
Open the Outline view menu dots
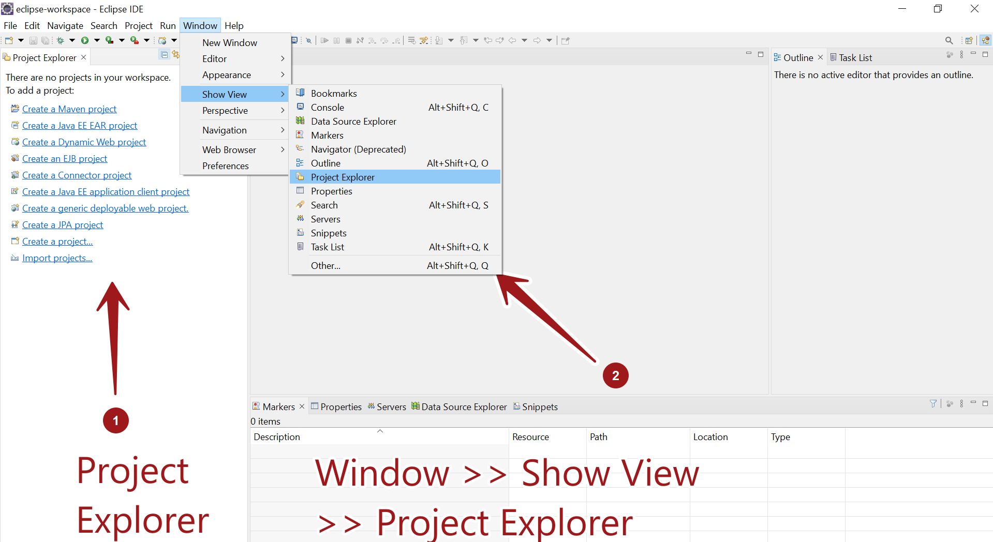coord(961,54)
